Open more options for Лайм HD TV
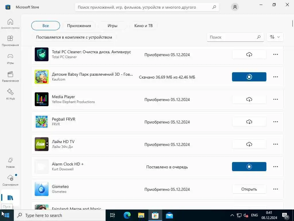This screenshot has height=221, width=294. click(x=275, y=144)
